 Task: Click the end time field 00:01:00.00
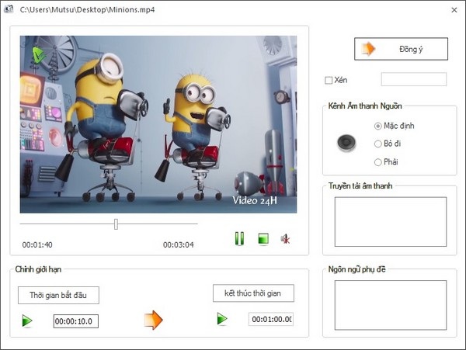[x=271, y=319]
